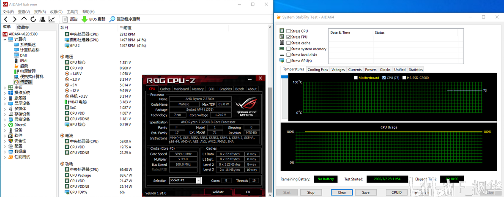The image size is (504, 197).
Task: Click the Stop button in stability test
Action: pos(310,192)
